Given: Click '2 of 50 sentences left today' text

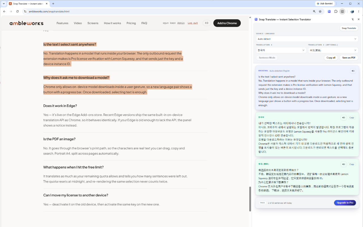Looking at the screenshot, I should (280, 203).
